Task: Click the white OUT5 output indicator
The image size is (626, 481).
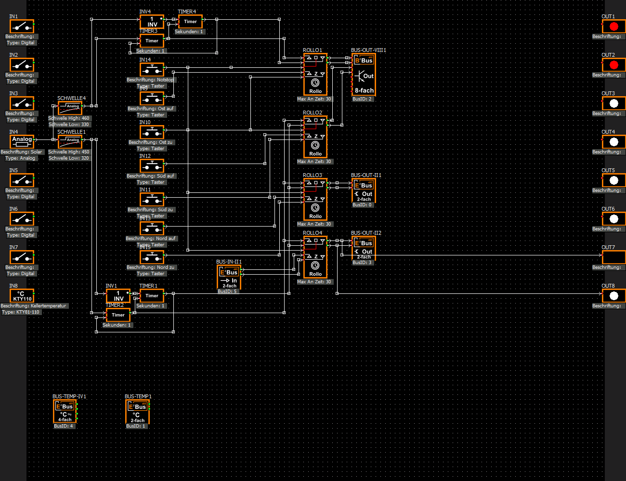Action: click(x=613, y=180)
